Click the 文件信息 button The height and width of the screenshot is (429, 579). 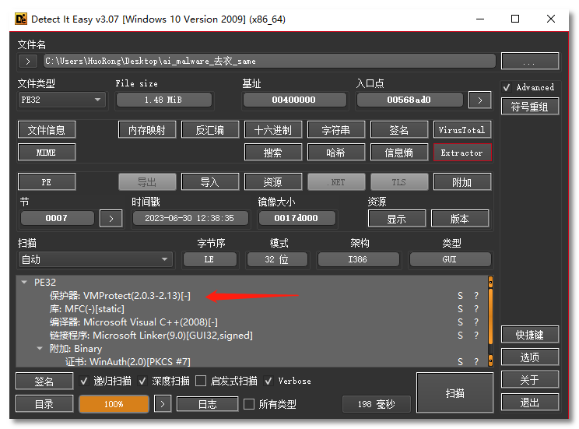point(47,130)
